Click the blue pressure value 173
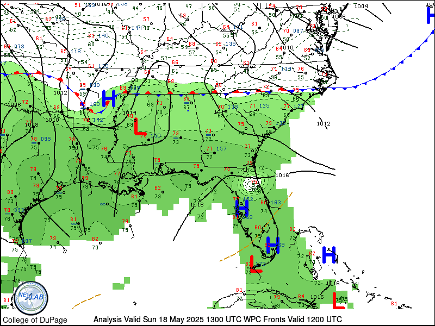The width and height of the screenshot is (435, 326). point(260,264)
